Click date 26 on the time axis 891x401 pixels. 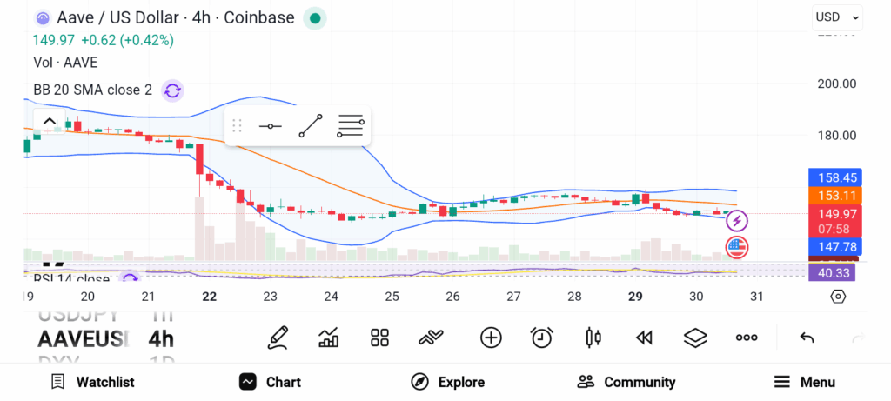coord(452,297)
